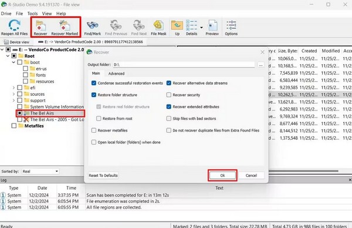The image size is (352, 228).
Task: Expand the efi folder in tree
Action: click(13, 88)
